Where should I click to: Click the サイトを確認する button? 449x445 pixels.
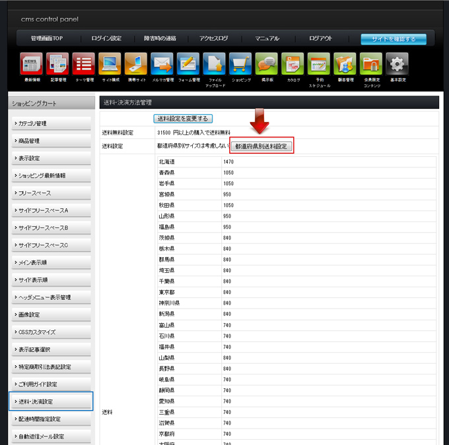click(394, 39)
